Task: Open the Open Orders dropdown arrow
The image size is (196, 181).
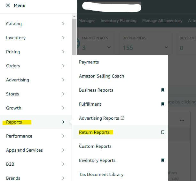Action: (166, 47)
